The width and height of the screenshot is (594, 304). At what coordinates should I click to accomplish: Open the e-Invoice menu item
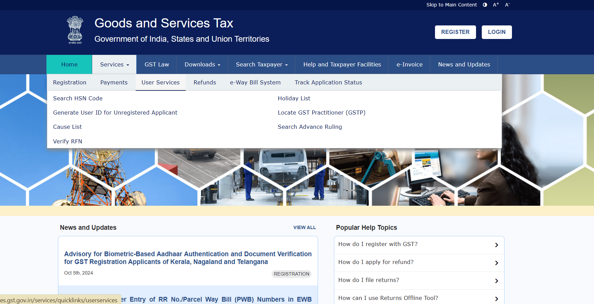coord(410,64)
